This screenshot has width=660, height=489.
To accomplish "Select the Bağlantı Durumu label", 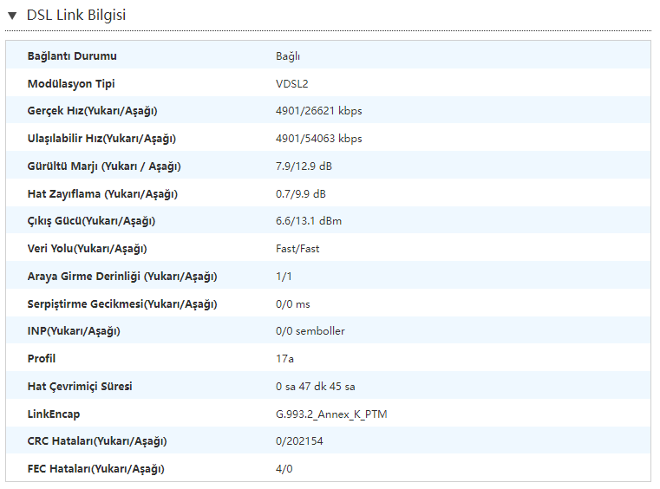I will click(72, 56).
